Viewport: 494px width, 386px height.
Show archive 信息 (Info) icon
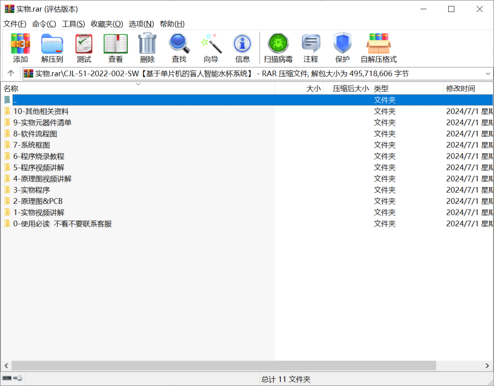coord(242,48)
